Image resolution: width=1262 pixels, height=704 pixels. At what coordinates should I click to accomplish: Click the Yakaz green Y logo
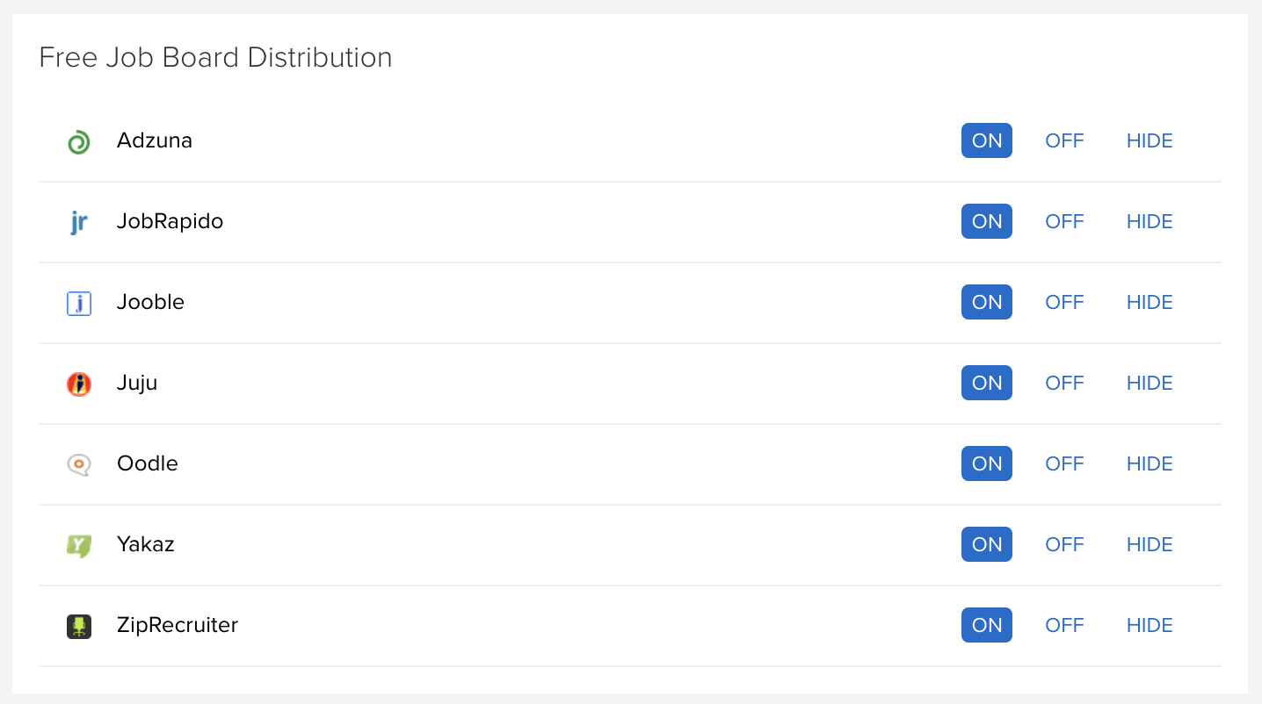tap(79, 545)
